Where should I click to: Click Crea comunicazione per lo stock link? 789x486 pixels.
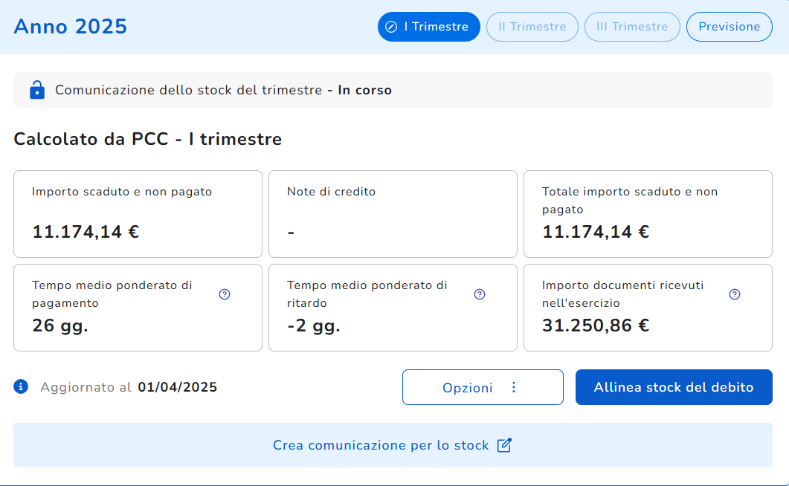click(381, 445)
